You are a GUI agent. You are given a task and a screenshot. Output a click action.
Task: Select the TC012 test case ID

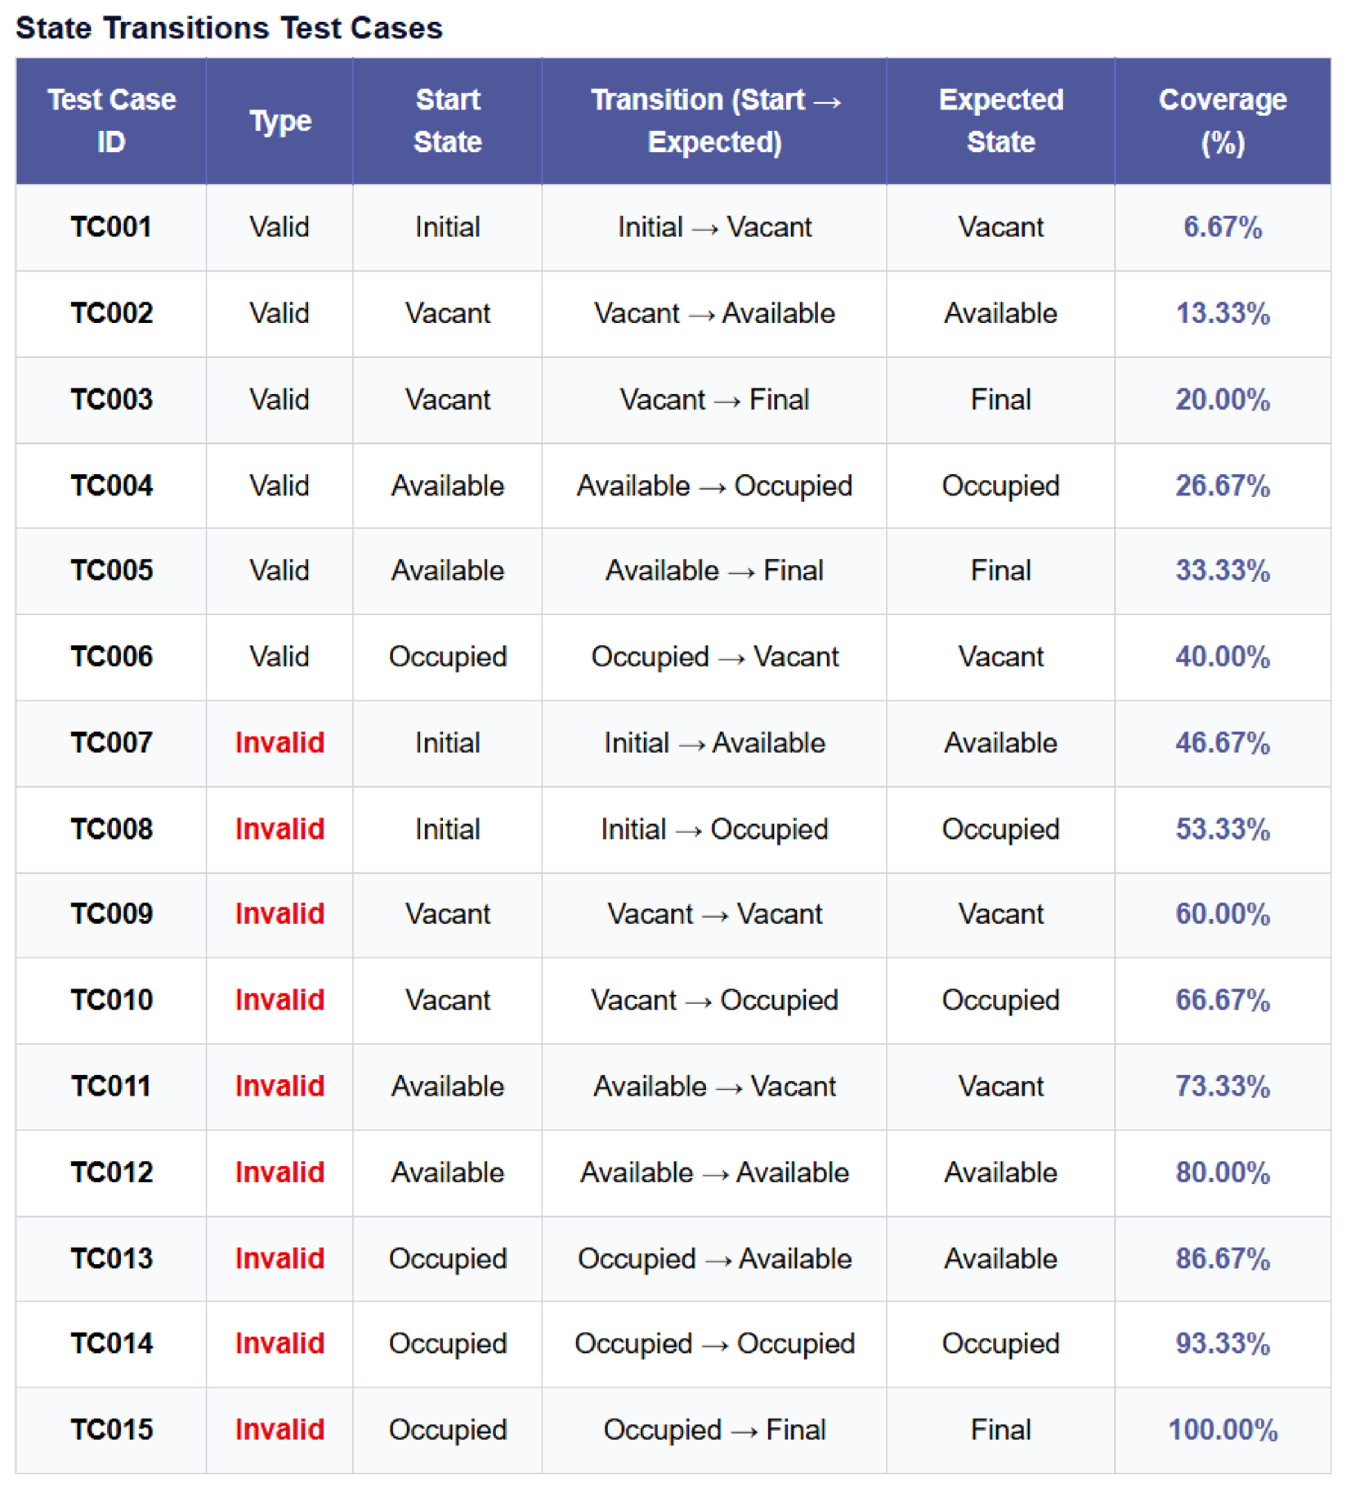(x=111, y=1172)
